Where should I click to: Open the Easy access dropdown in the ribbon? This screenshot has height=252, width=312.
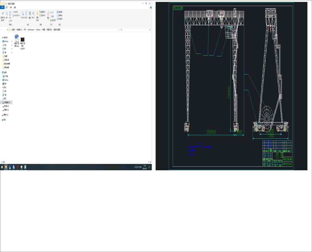click(x=42, y=15)
